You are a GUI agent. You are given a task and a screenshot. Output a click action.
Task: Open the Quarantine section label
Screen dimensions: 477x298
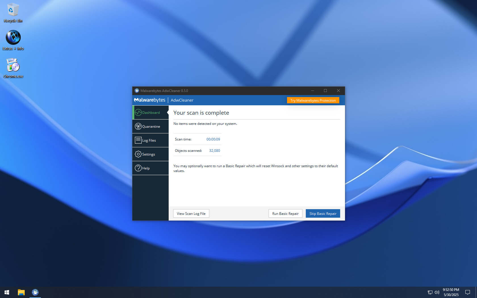[151, 127]
